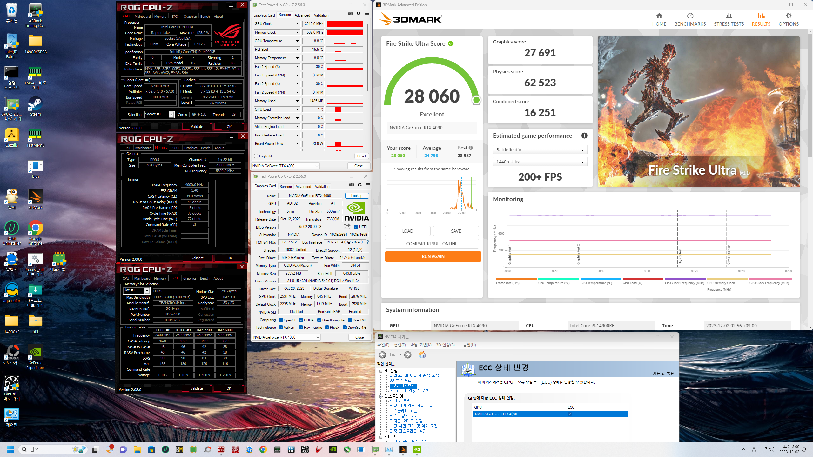Open hamburger menu in GPU-Z Graphics Card window
Image resolution: width=813 pixels, height=457 pixels.
pyautogui.click(x=368, y=185)
